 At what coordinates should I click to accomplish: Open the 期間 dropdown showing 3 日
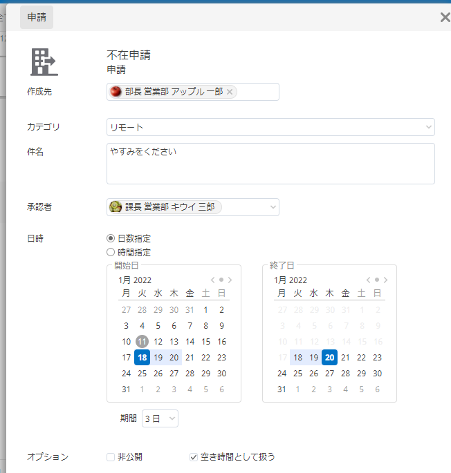tap(160, 418)
